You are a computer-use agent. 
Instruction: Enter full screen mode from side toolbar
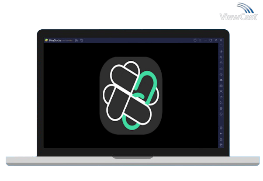[221, 46]
